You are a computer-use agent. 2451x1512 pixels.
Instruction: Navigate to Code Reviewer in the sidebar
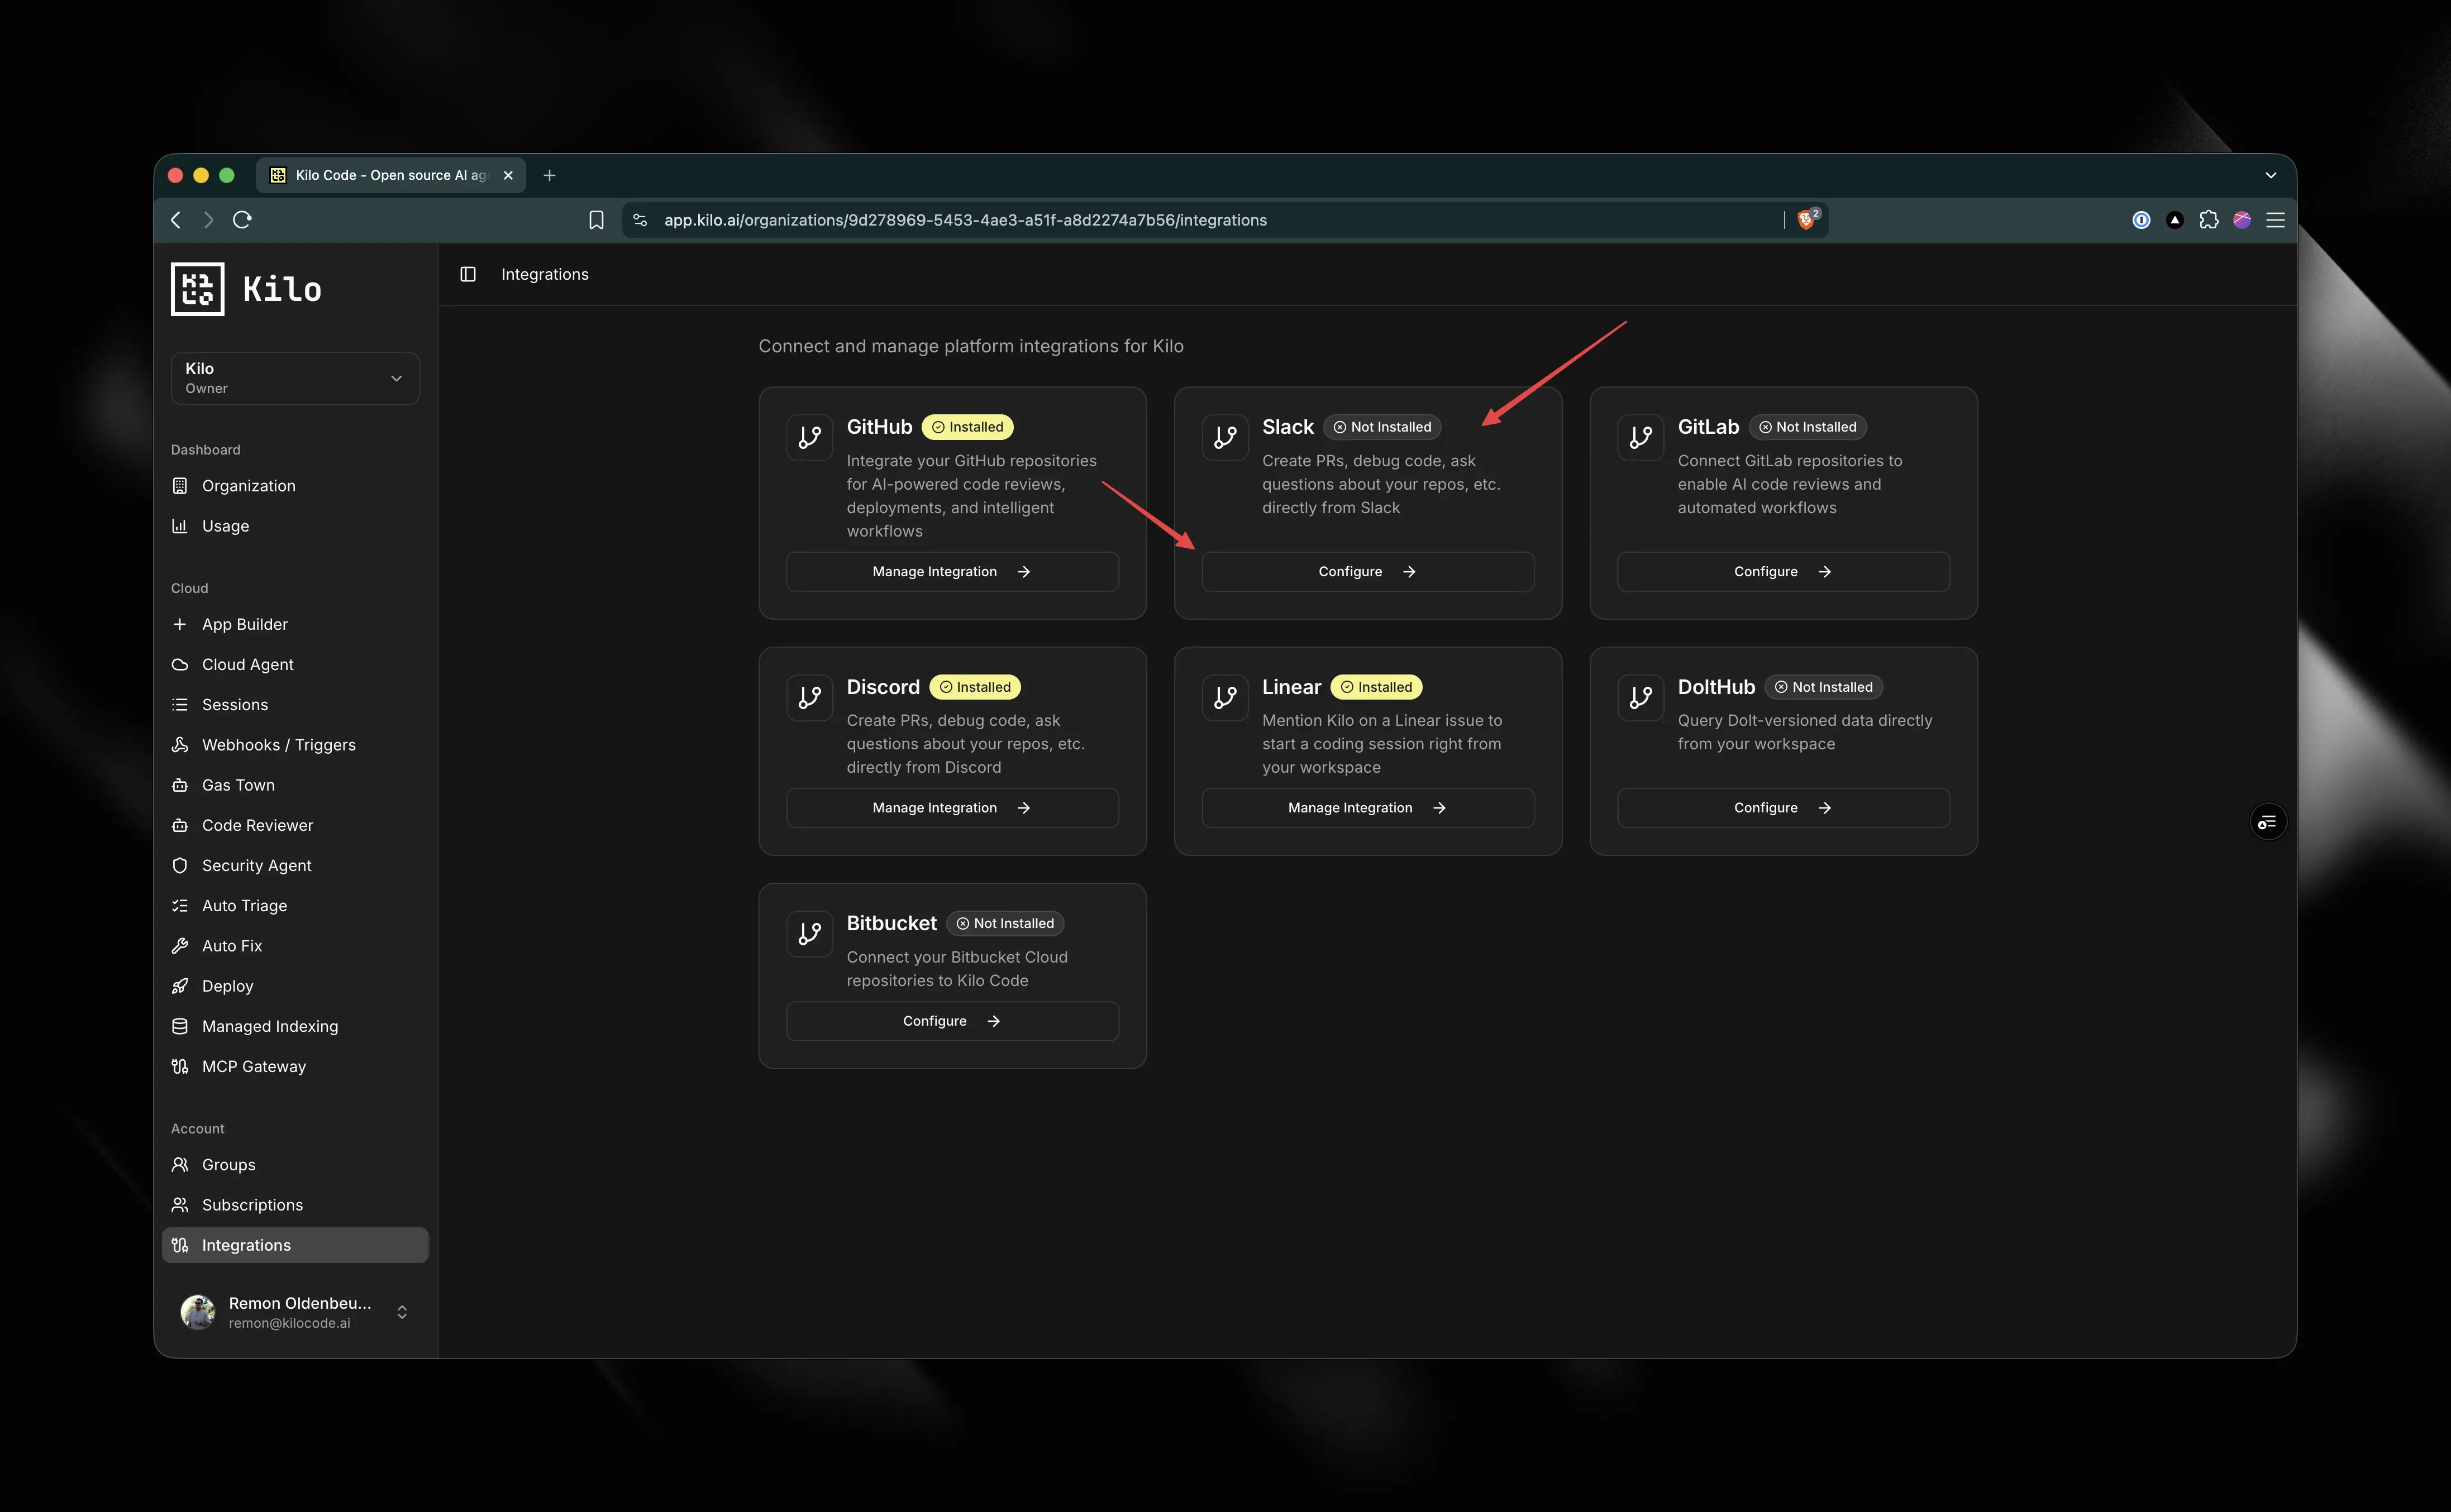(295, 825)
